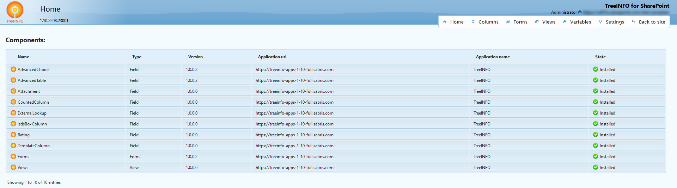Click TreeINFO application name in Attachment row
Viewport: 677px width, 188px height.
click(x=482, y=91)
